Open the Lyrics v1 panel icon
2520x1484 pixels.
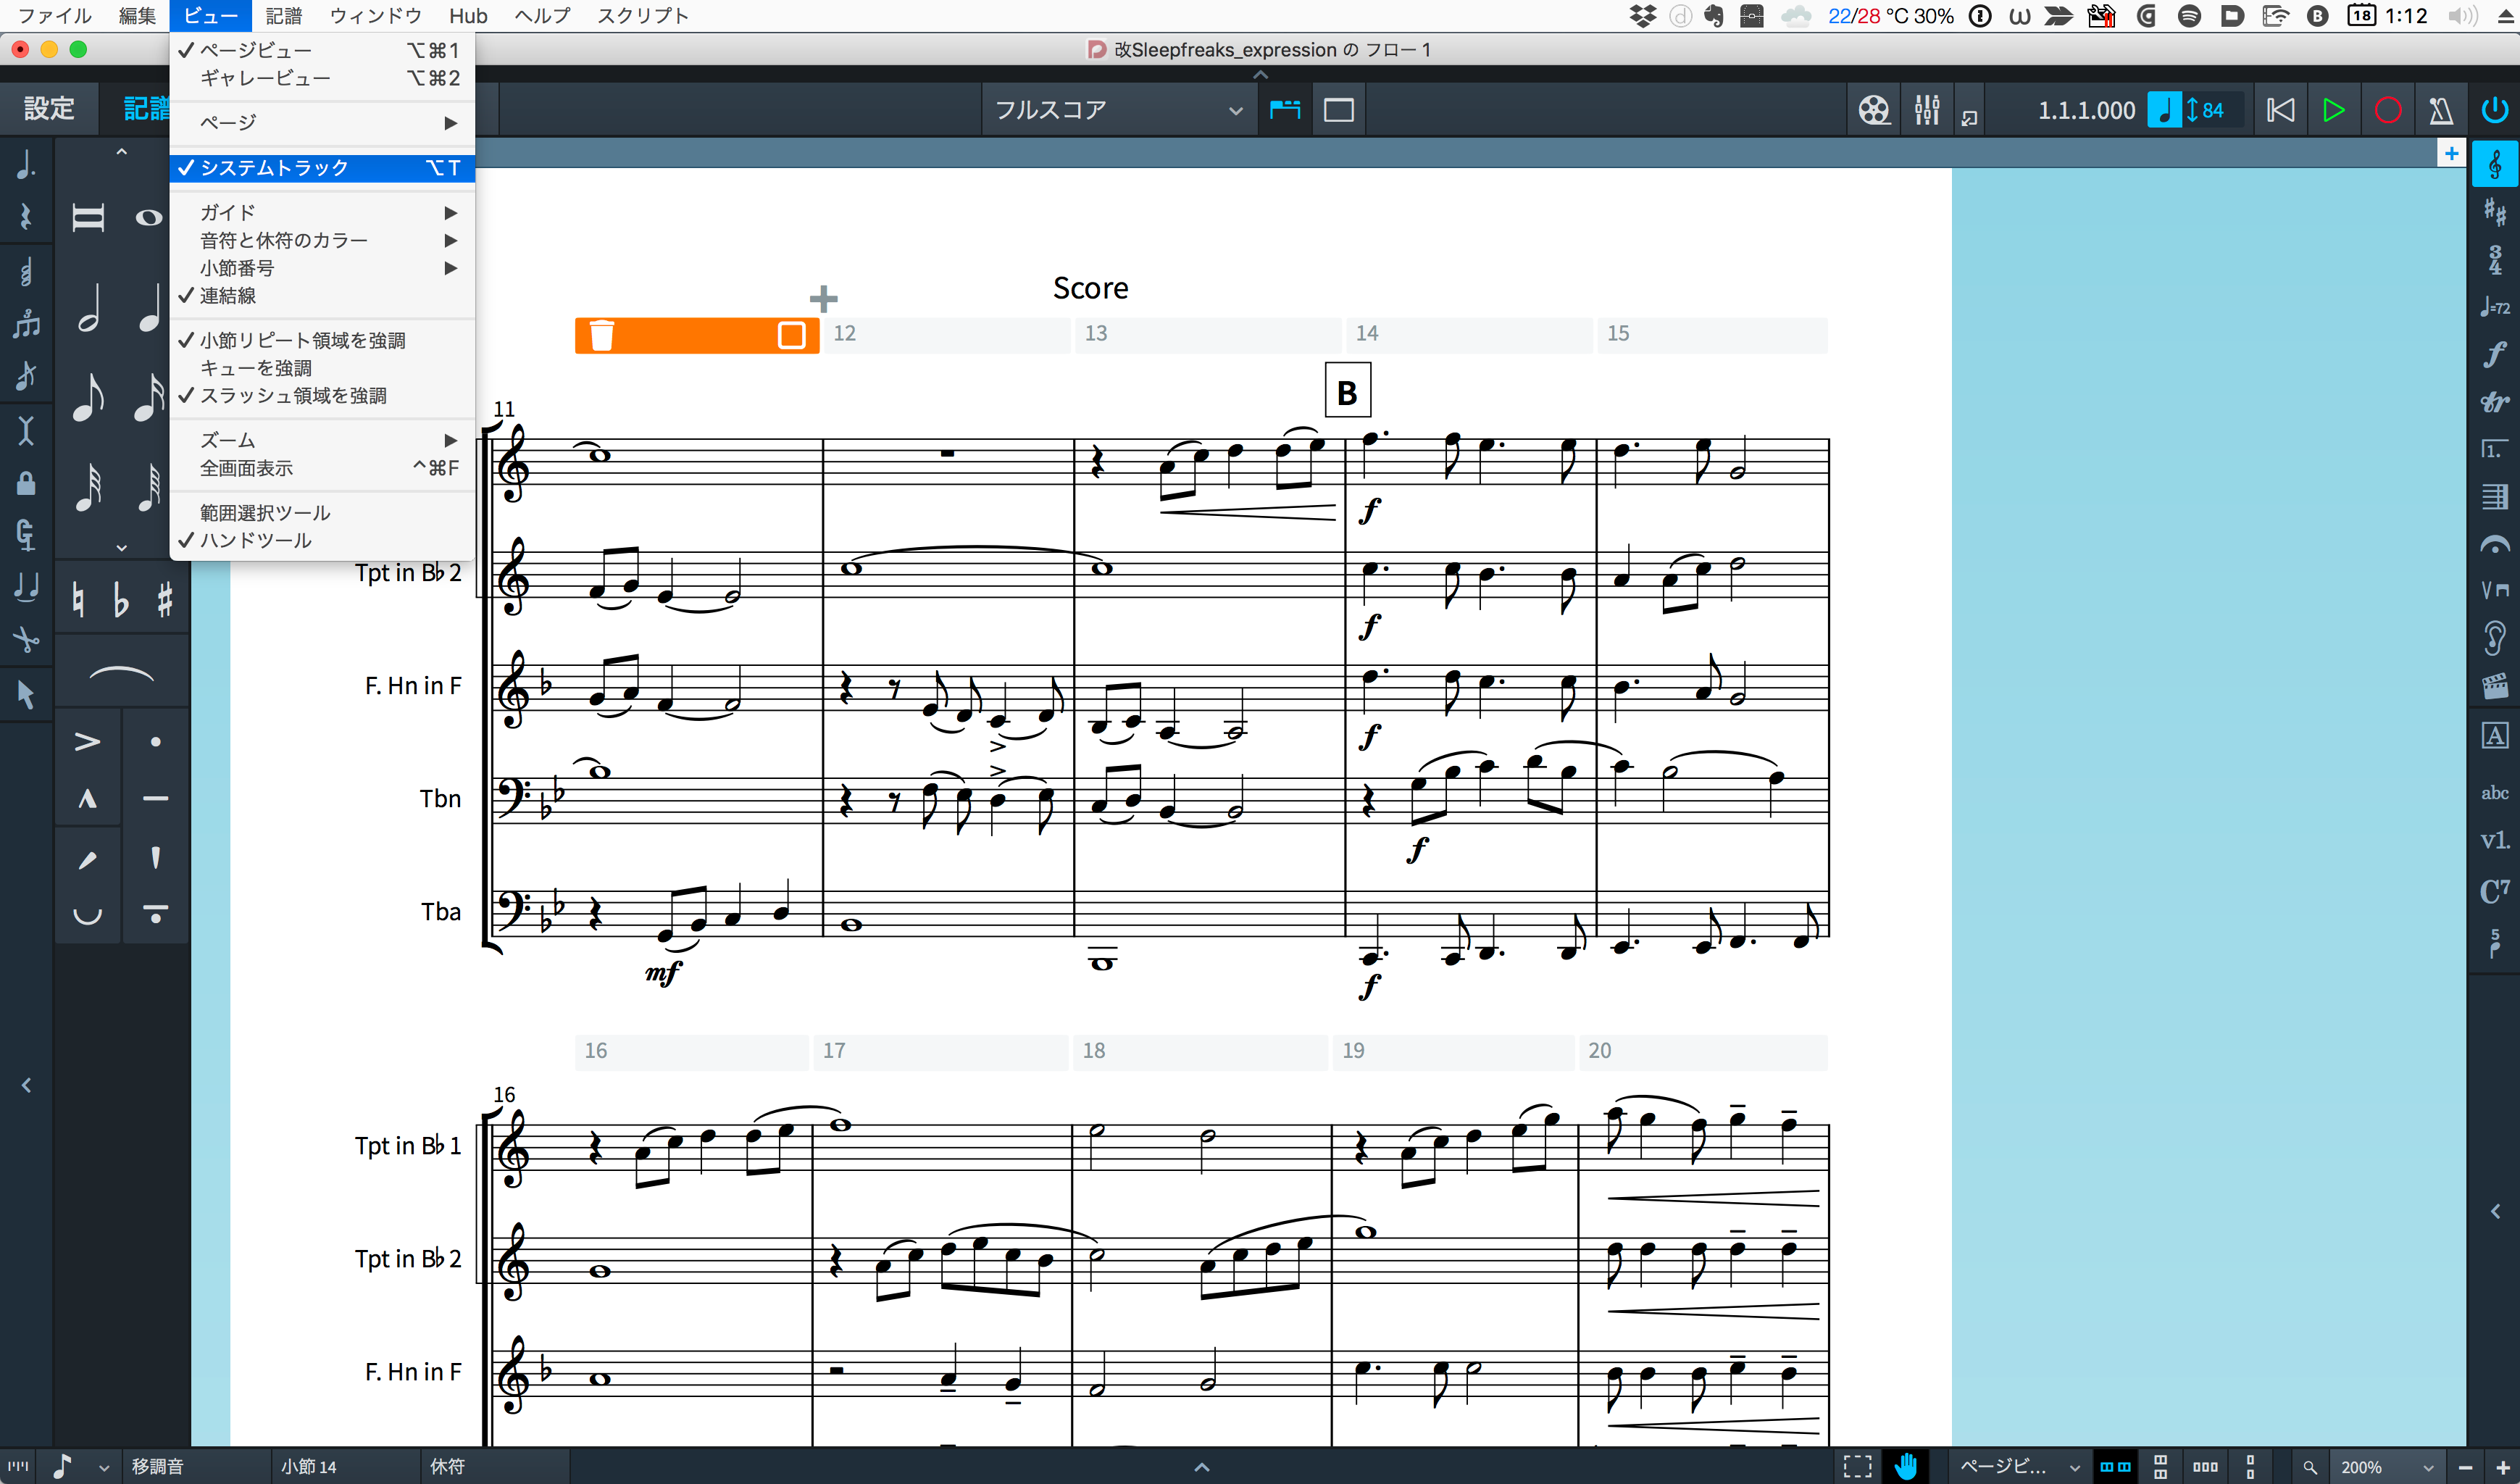pyautogui.click(x=2494, y=840)
